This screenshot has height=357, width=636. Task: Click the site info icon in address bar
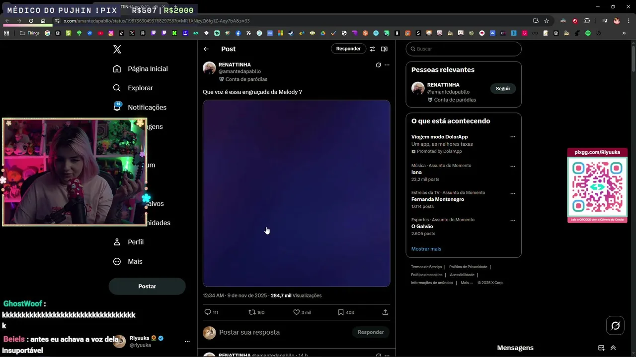[x=57, y=21]
